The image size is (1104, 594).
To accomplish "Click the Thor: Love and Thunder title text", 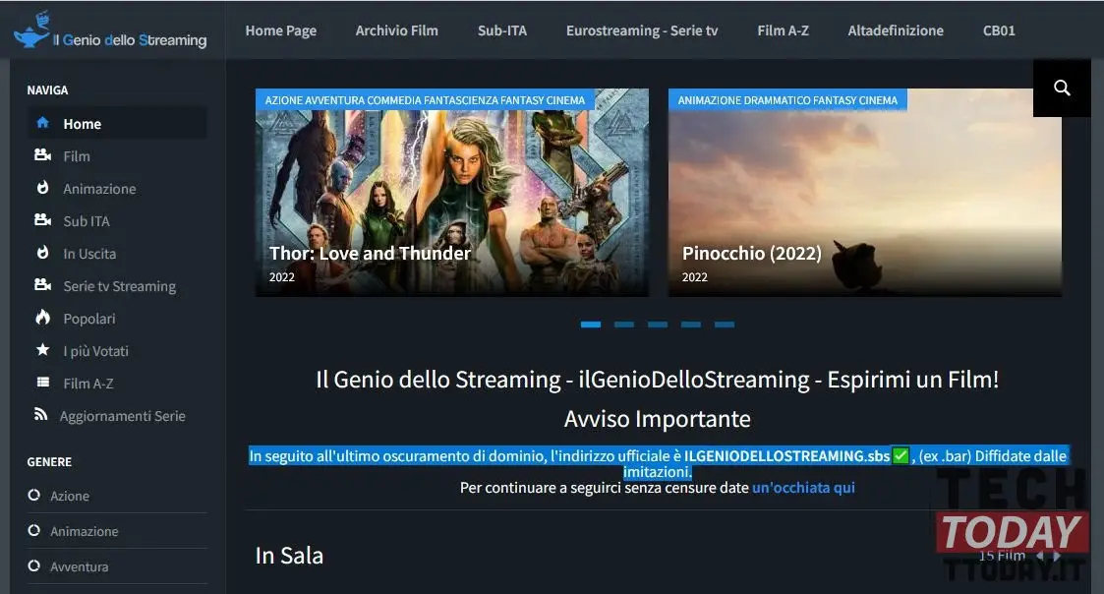I will coord(370,253).
